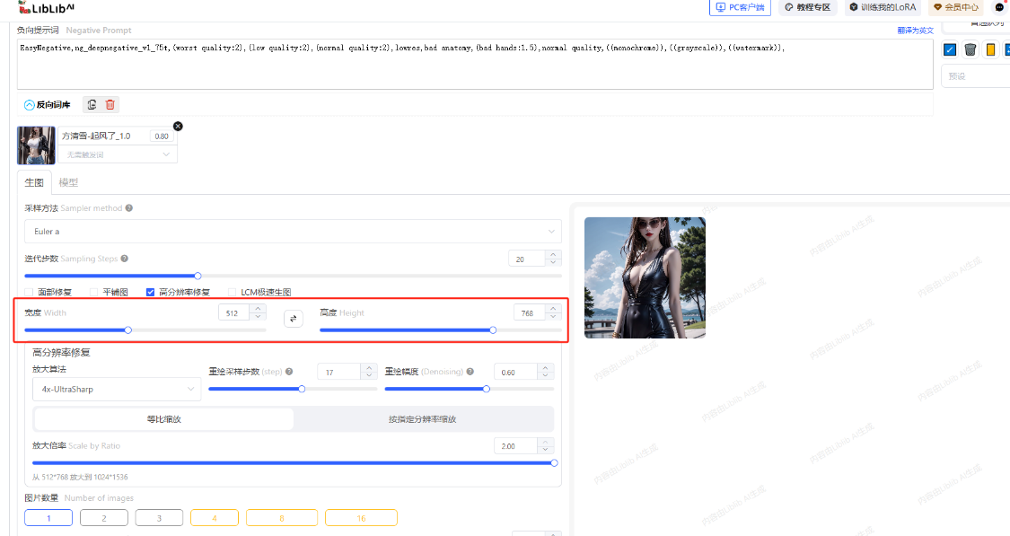Screen dimensions: 1010x536
Task: Enable the 面部修复 checkbox
Action: point(30,293)
